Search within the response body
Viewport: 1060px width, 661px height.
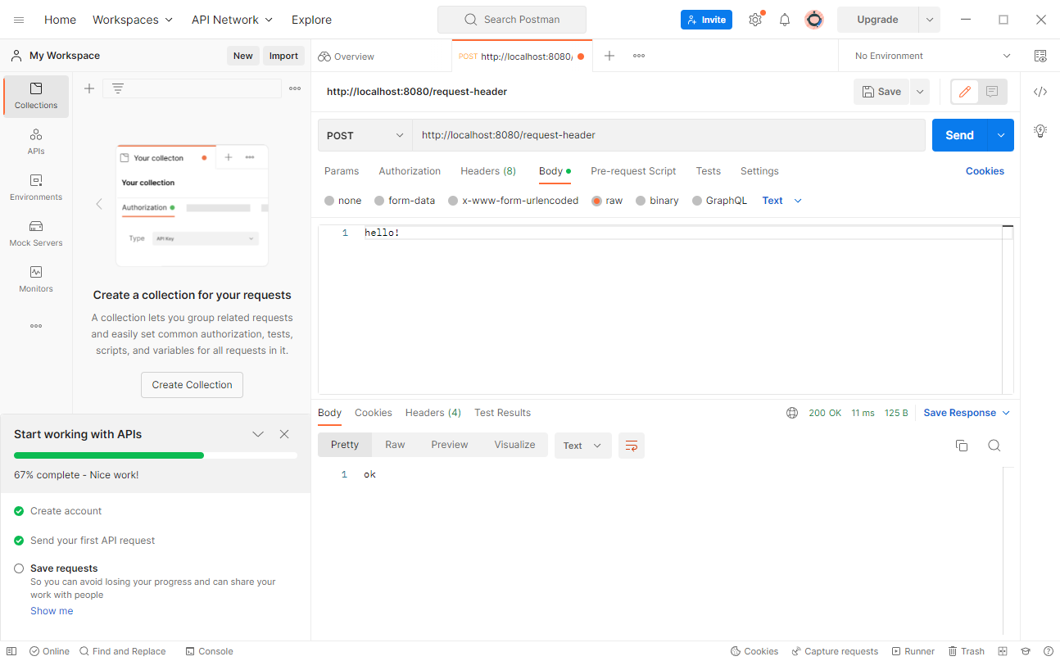click(x=994, y=446)
